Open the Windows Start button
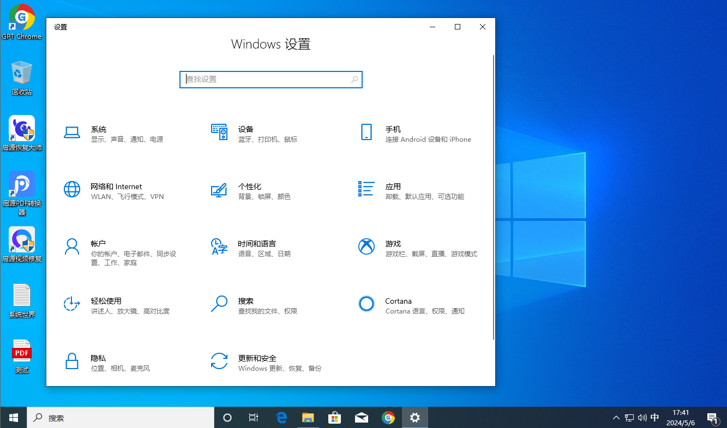Screen dimensions: 727x428 pos(14,418)
